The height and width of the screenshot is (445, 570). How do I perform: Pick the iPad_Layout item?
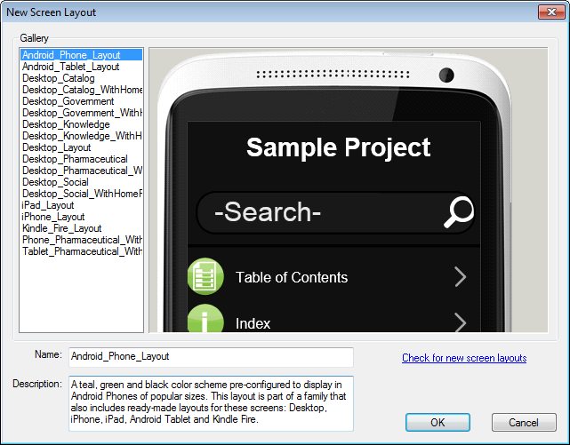(48, 205)
